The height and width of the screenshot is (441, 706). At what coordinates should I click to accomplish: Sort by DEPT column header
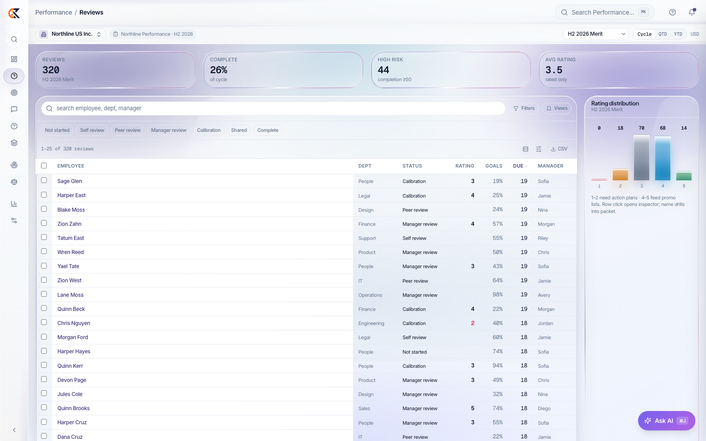pos(365,166)
